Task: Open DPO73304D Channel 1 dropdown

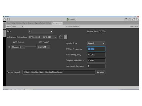Action: tap(43, 47)
